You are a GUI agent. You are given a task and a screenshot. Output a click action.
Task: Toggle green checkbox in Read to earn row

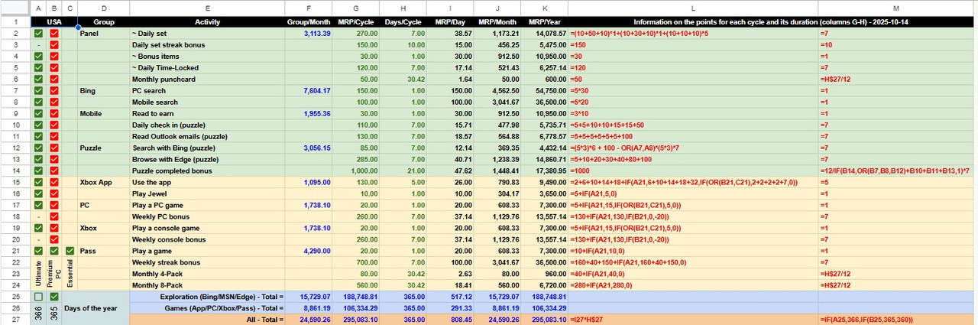tap(38, 113)
